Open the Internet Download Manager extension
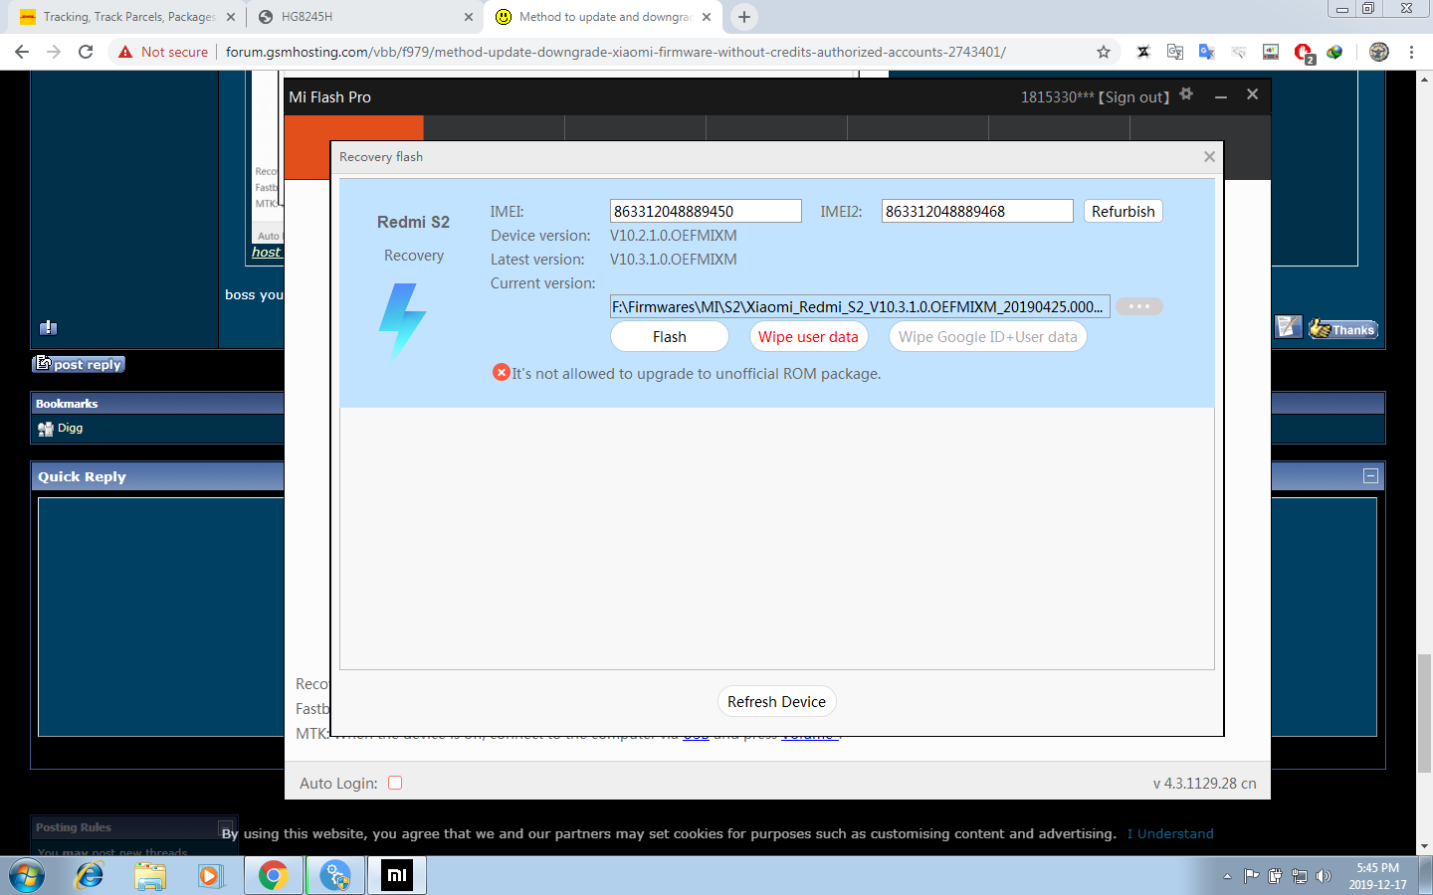Screen dimensions: 1433x895 1334,52
